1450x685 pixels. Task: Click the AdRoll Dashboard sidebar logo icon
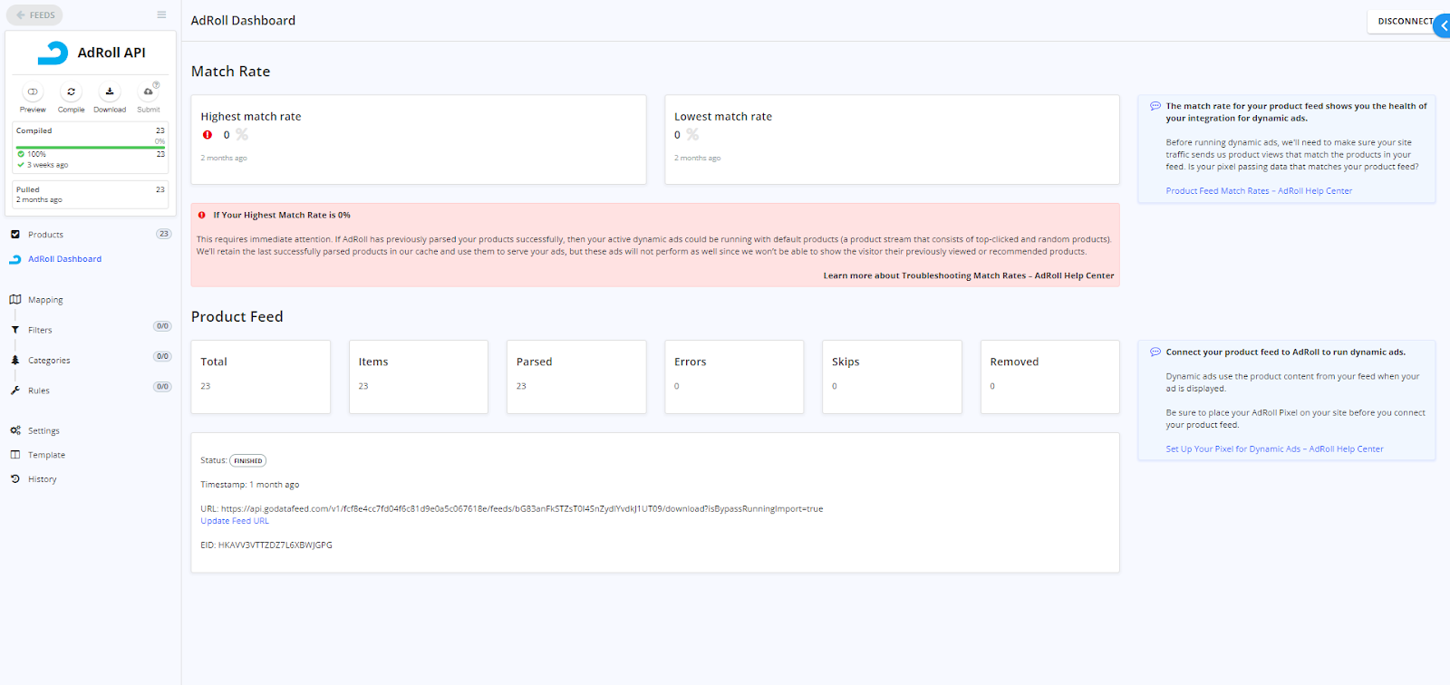(14, 259)
